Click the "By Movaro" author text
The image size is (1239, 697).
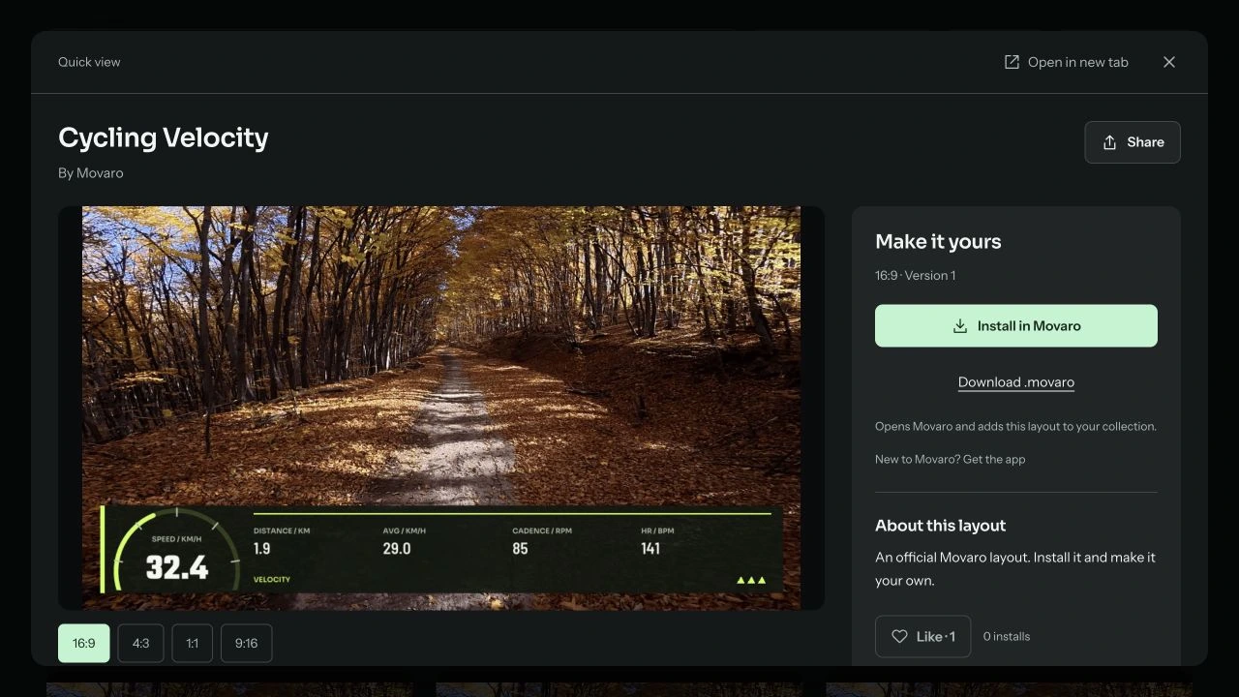pos(91,173)
